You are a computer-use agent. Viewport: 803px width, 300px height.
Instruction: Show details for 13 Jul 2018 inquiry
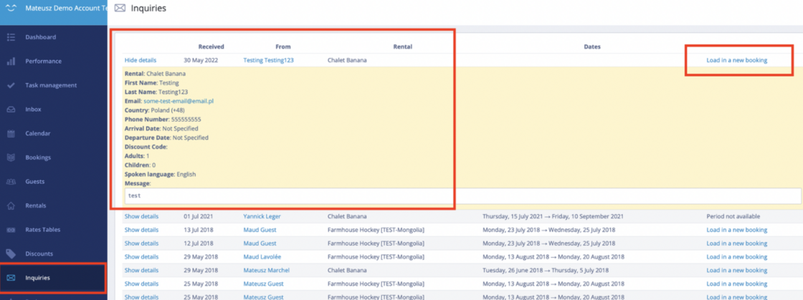(x=141, y=230)
